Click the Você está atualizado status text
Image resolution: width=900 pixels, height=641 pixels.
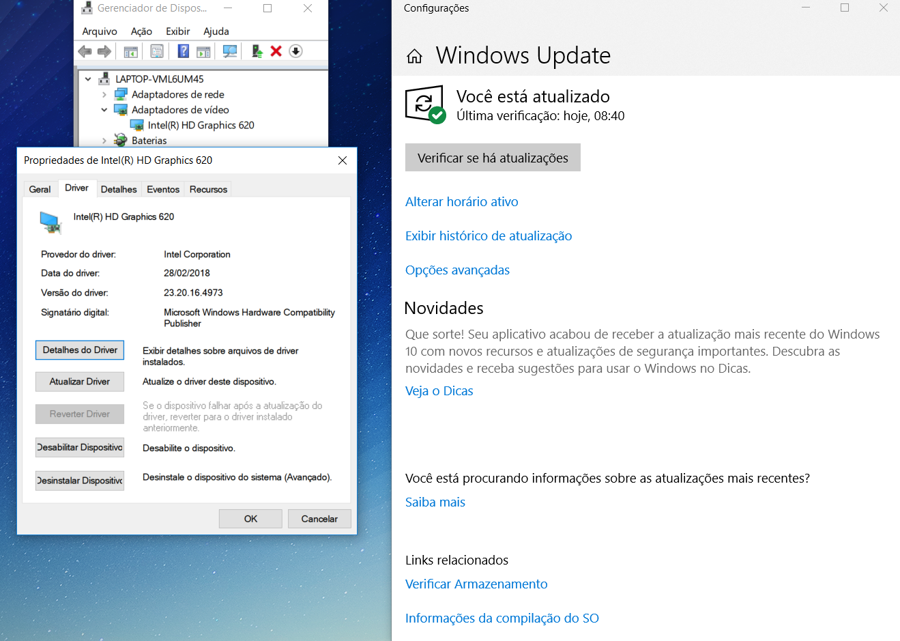click(533, 96)
